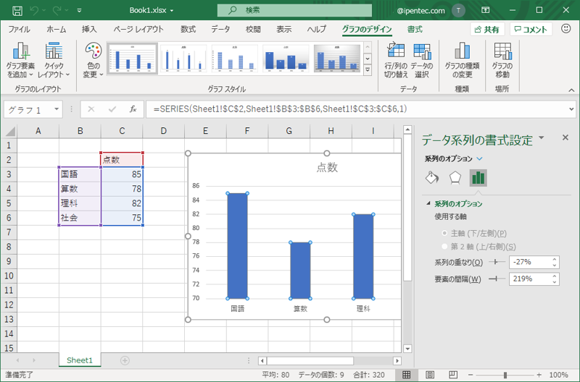580x382 pixels.
Task: Click グラフの種類の変更 icon
Action: point(462,60)
